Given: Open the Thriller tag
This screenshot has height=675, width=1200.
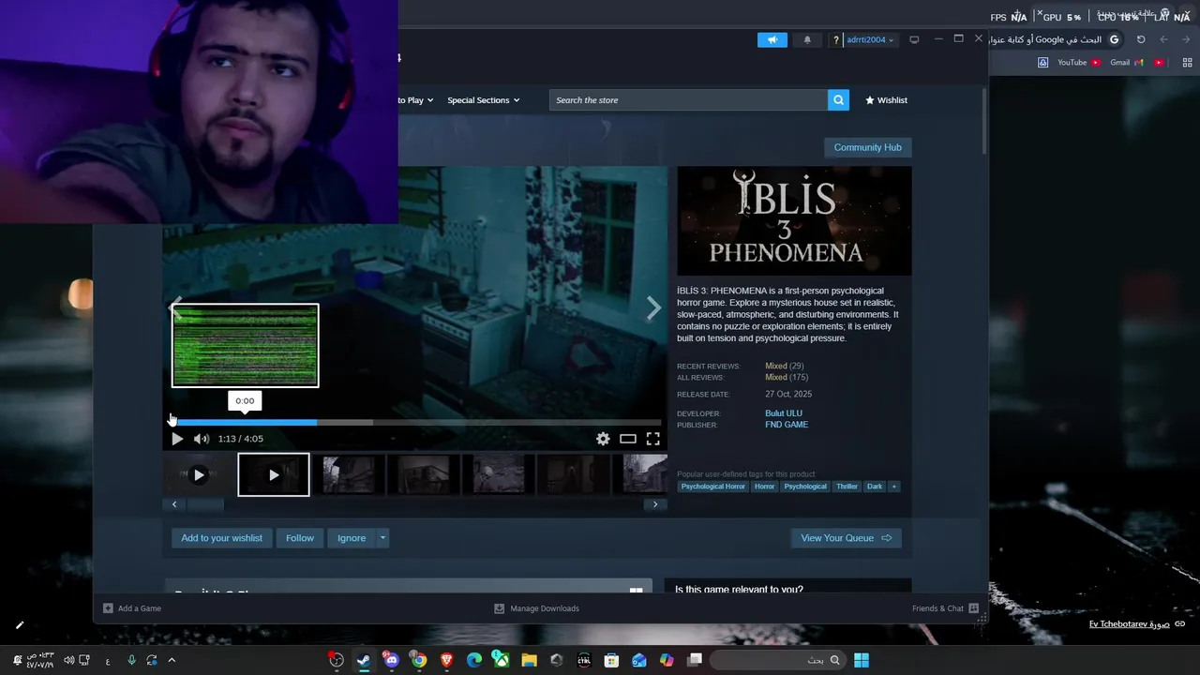Looking at the screenshot, I should click(x=847, y=487).
